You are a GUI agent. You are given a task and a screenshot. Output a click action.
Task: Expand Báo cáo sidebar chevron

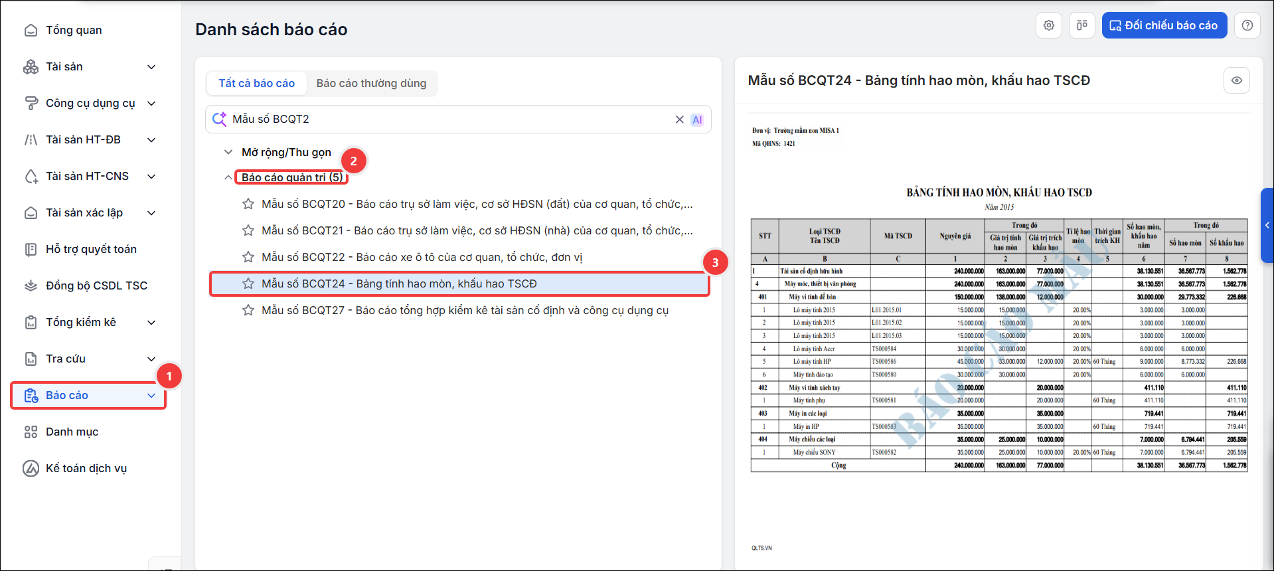tap(151, 395)
